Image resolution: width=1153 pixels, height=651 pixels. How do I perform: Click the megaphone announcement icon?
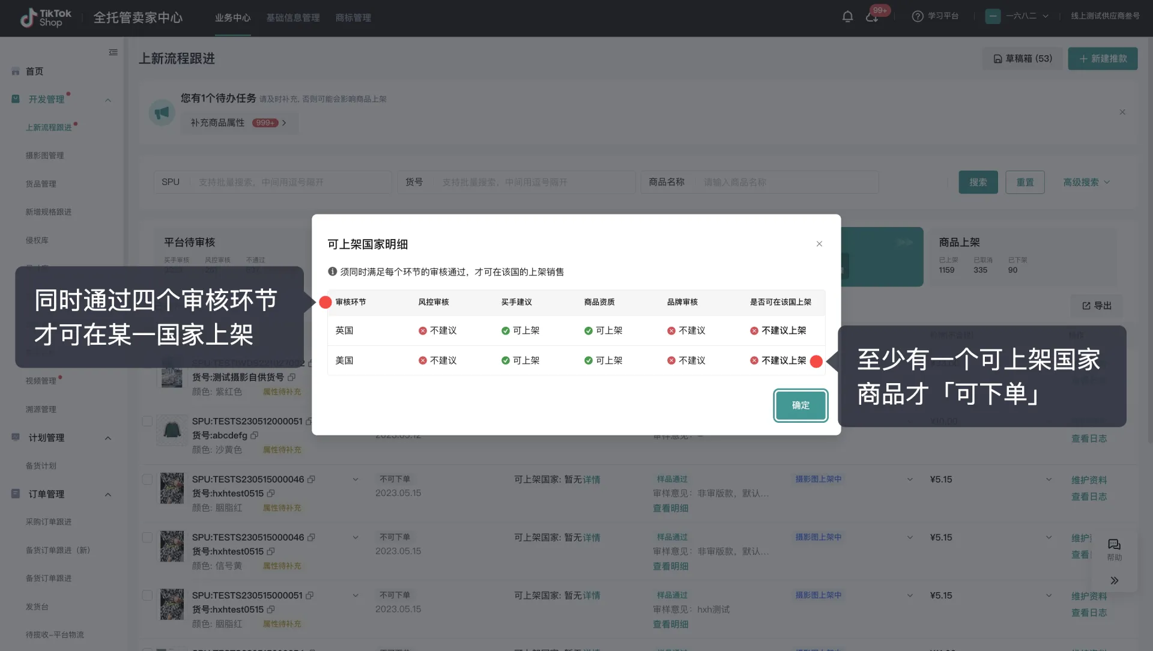[x=162, y=112]
